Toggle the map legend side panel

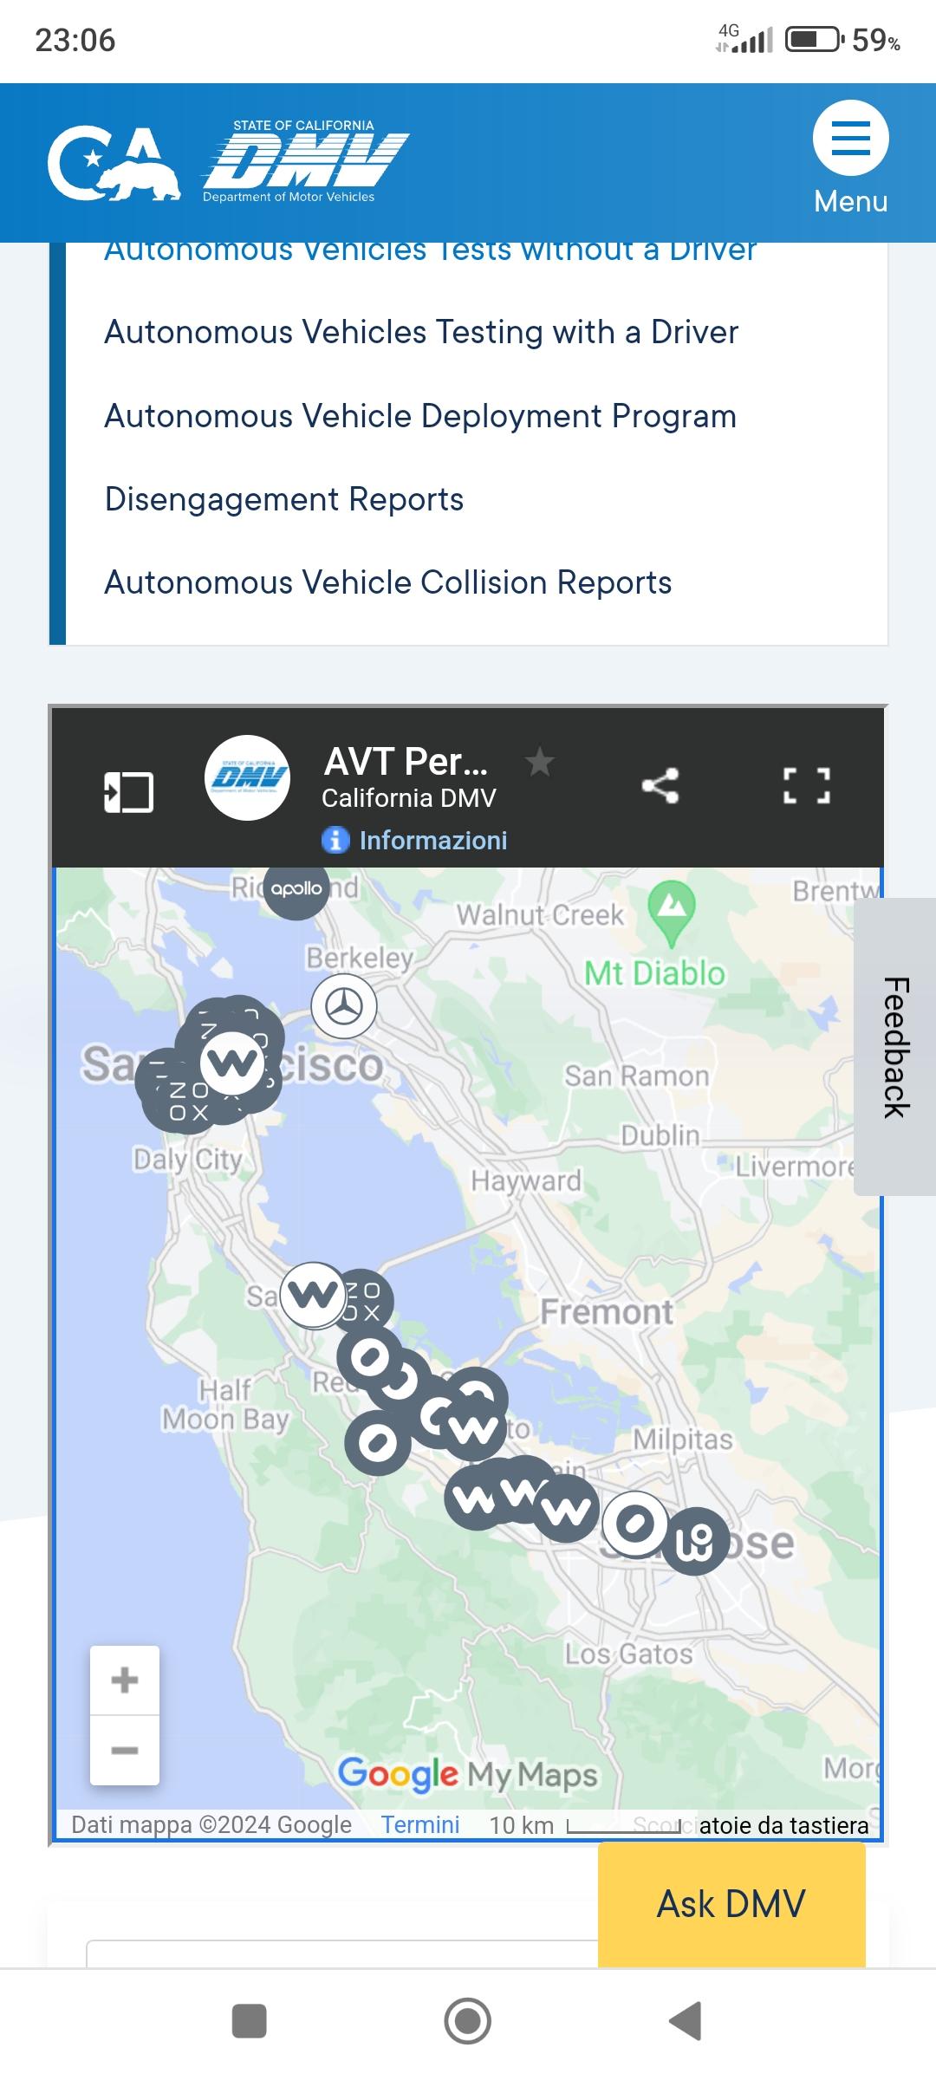point(128,791)
